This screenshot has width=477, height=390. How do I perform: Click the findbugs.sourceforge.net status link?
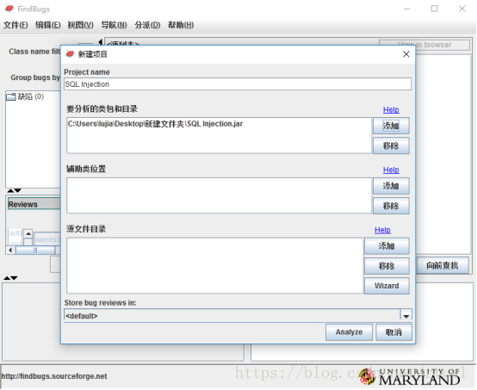tap(54, 376)
